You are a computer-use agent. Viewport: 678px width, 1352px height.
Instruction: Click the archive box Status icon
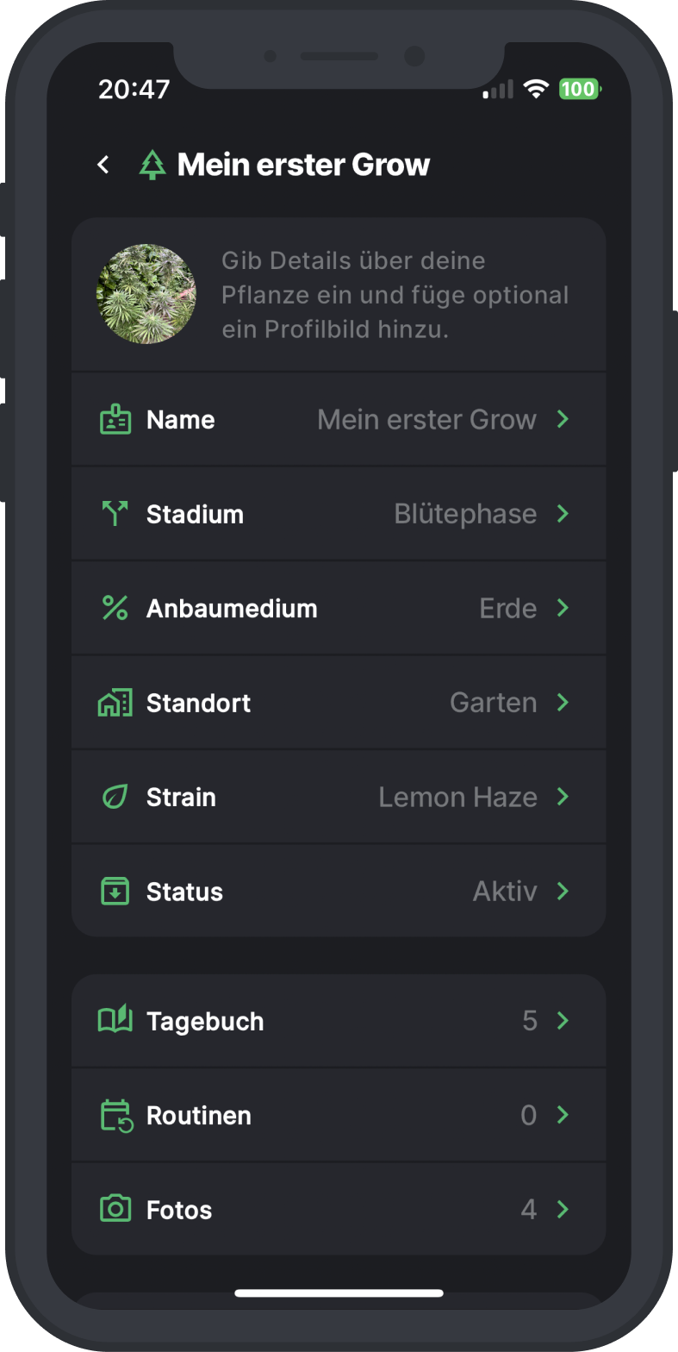115,892
